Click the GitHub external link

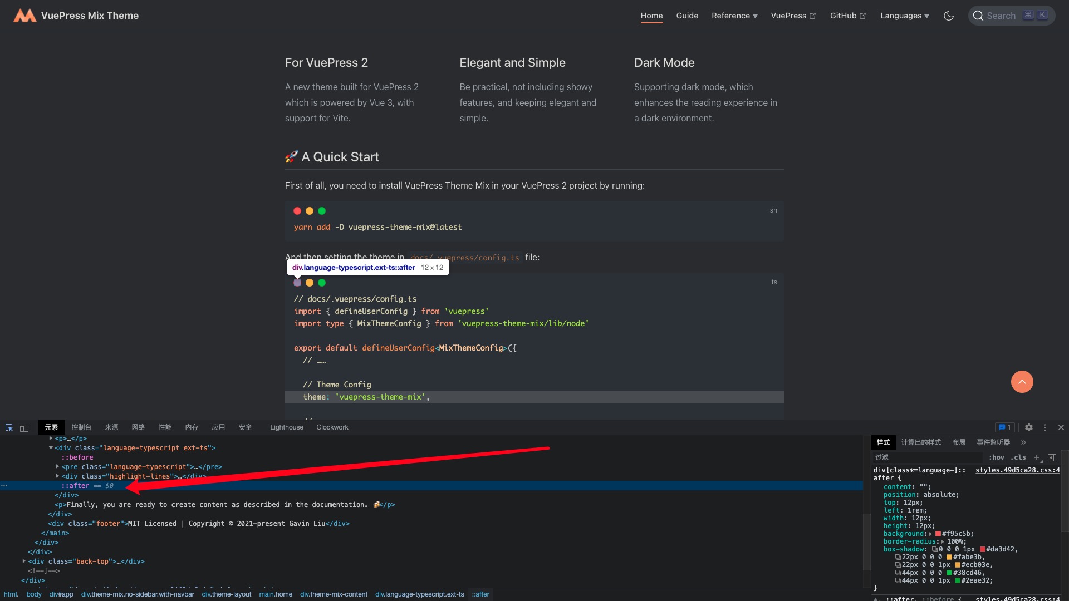(844, 16)
